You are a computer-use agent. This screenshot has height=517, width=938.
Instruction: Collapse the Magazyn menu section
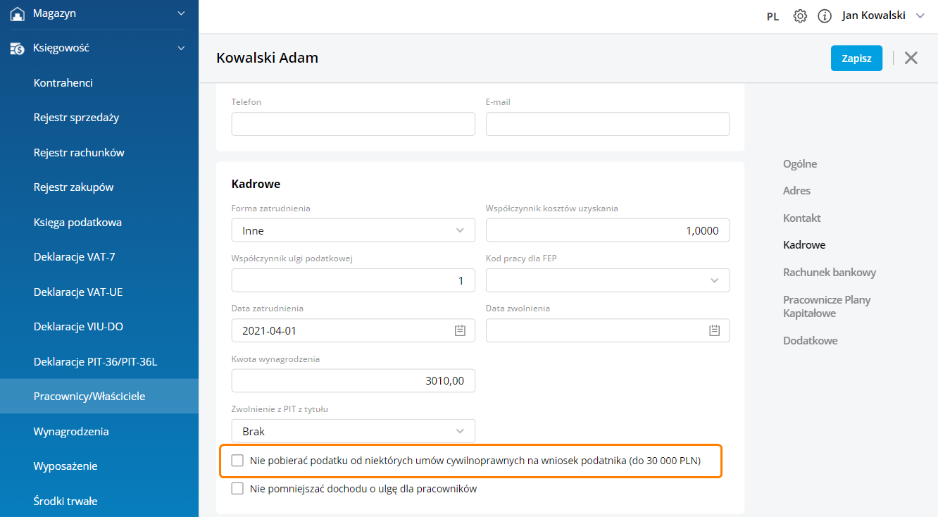(181, 13)
